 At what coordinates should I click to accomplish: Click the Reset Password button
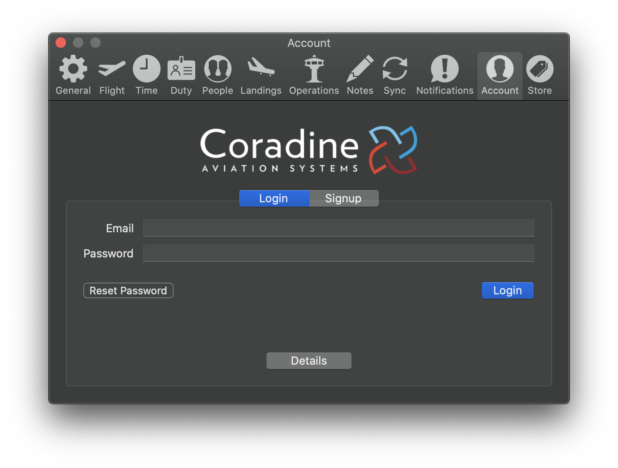128,290
